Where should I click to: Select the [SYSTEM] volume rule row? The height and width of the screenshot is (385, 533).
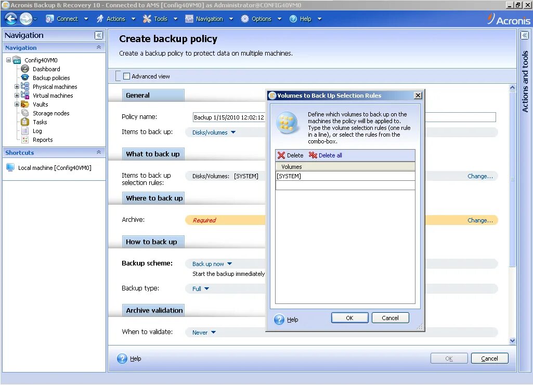[345, 176]
